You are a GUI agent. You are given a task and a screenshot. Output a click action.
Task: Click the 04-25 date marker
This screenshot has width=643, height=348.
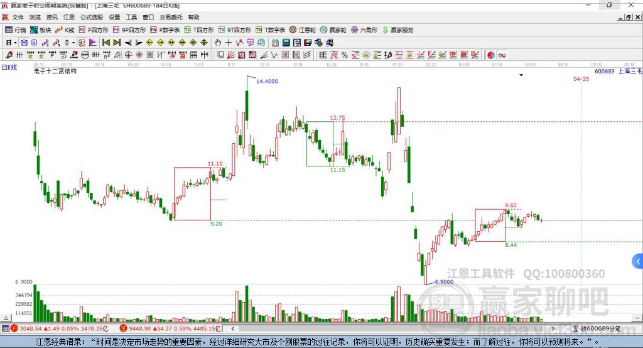581,79
